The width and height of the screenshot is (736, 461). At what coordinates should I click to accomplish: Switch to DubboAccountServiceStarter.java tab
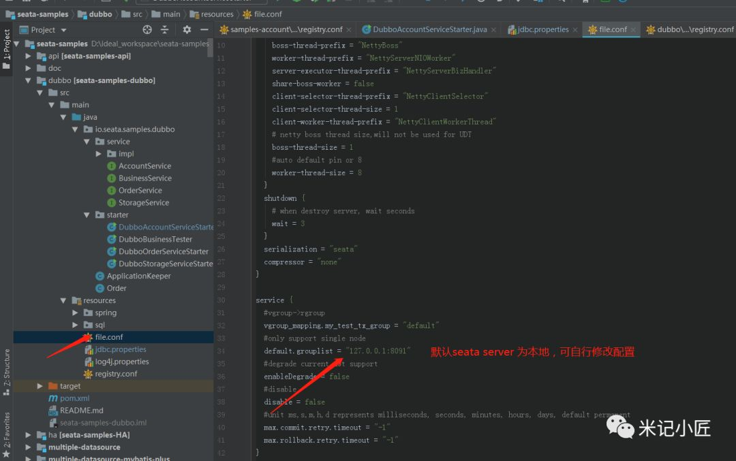[429, 29]
